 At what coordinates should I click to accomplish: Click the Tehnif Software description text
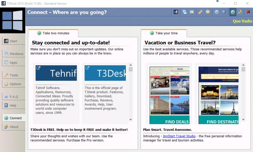[x=55, y=100]
